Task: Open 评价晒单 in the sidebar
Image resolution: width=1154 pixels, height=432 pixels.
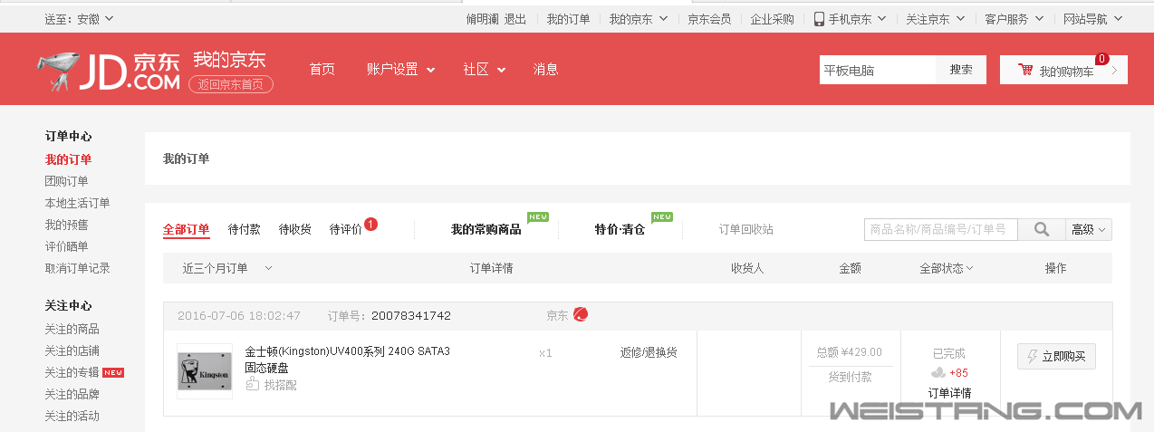Action: 67,246
